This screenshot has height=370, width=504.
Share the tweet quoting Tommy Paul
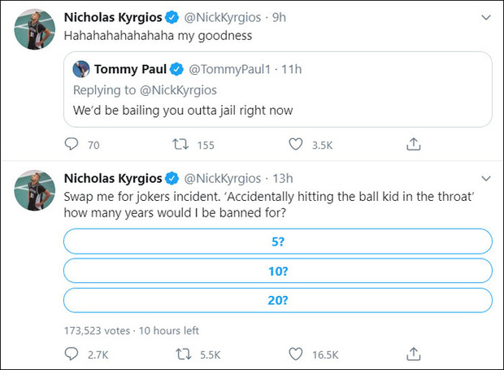413,144
